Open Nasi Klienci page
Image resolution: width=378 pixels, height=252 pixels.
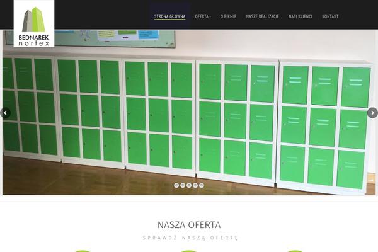(x=300, y=16)
